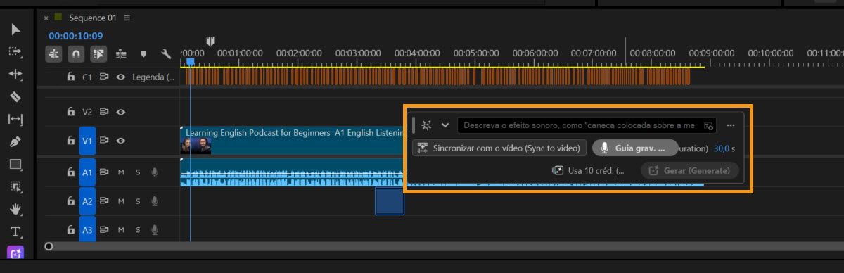
Task: Expand the chevron beside sparkle icon
Action: click(x=445, y=125)
